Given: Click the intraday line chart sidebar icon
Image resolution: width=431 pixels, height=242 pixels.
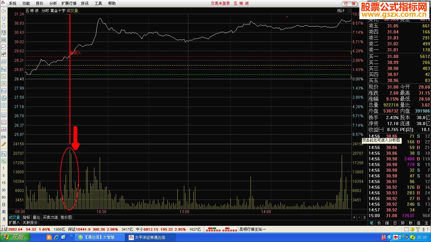Looking at the screenshot, I should click(4, 47).
